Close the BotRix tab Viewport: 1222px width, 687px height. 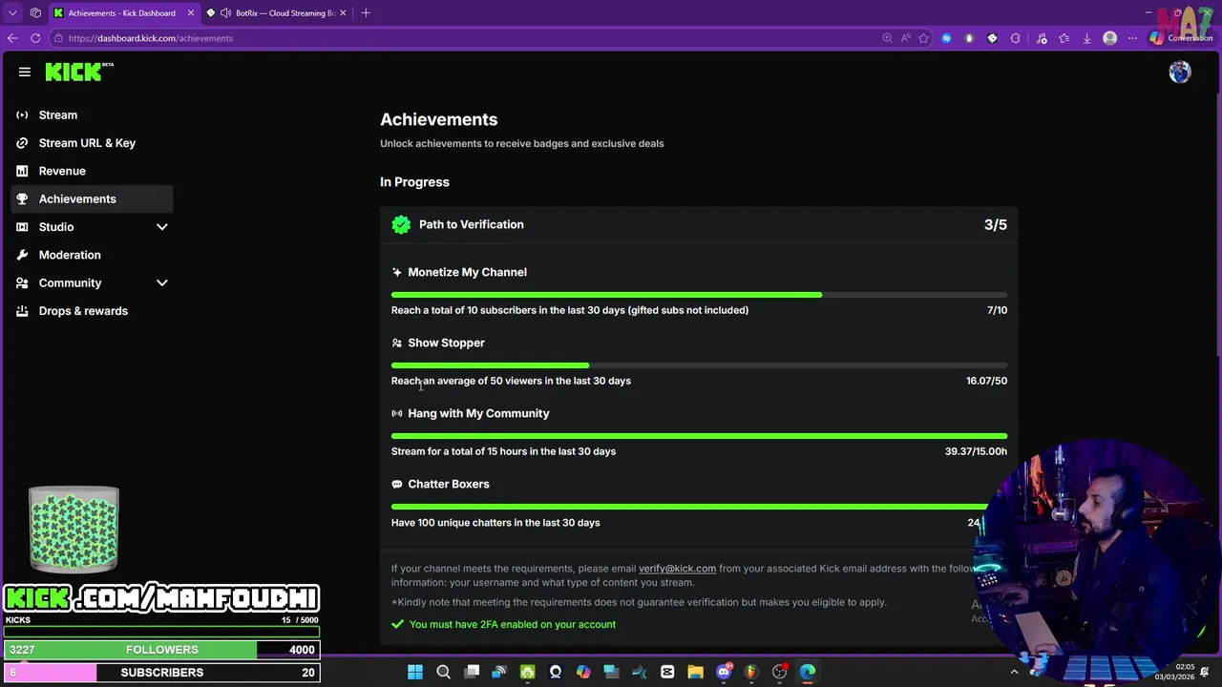(x=343, y=13)
